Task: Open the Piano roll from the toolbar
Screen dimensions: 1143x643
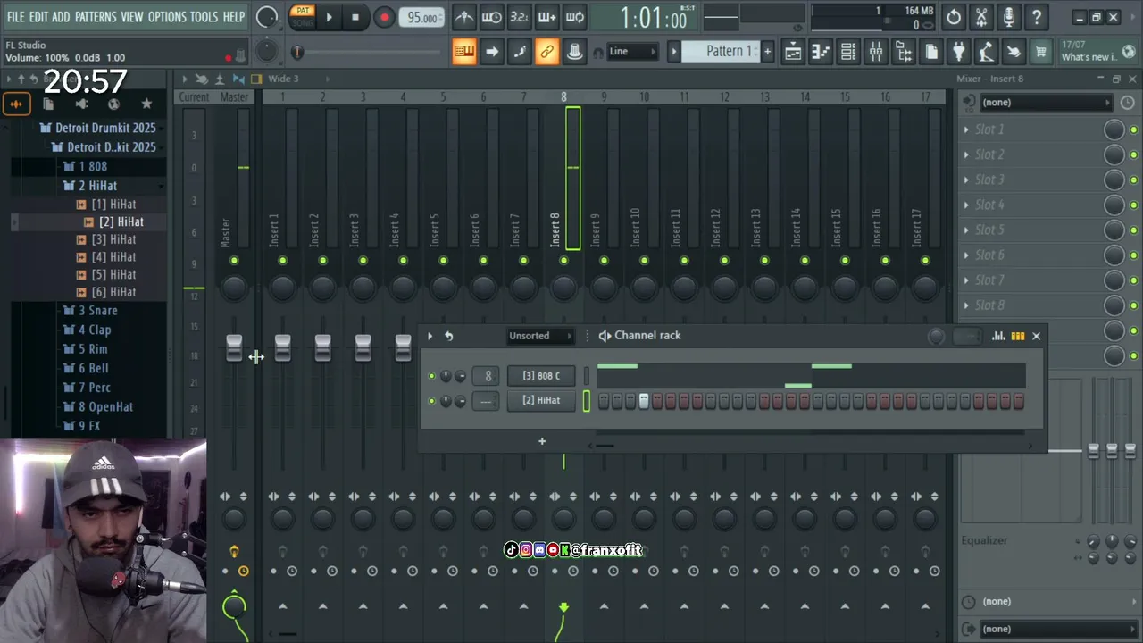Action: (821, 52)
